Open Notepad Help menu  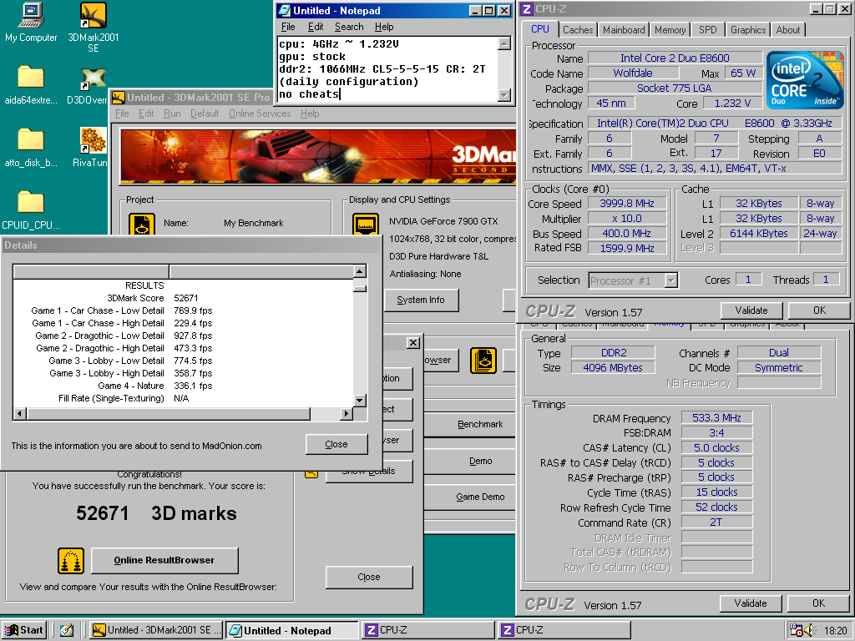click(384, 27)
